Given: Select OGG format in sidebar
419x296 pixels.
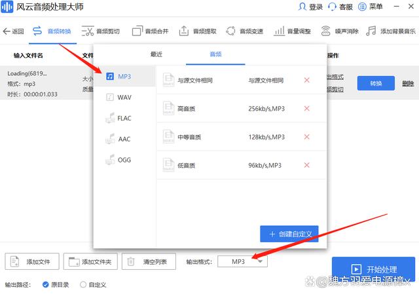Looking at the screenshot, I should pos(124,160).
